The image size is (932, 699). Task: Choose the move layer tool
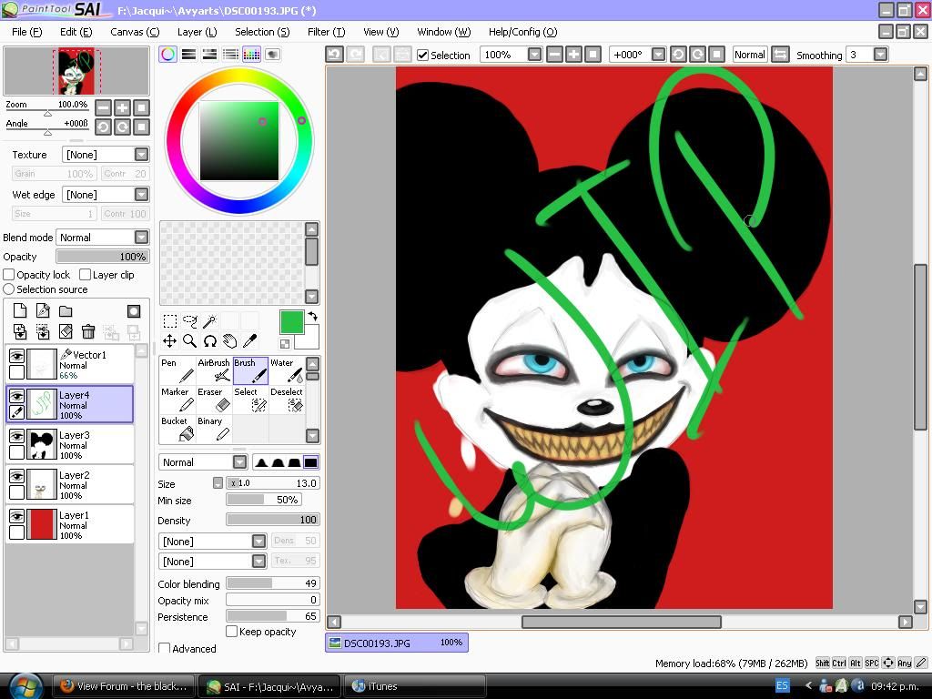point(170,341)
